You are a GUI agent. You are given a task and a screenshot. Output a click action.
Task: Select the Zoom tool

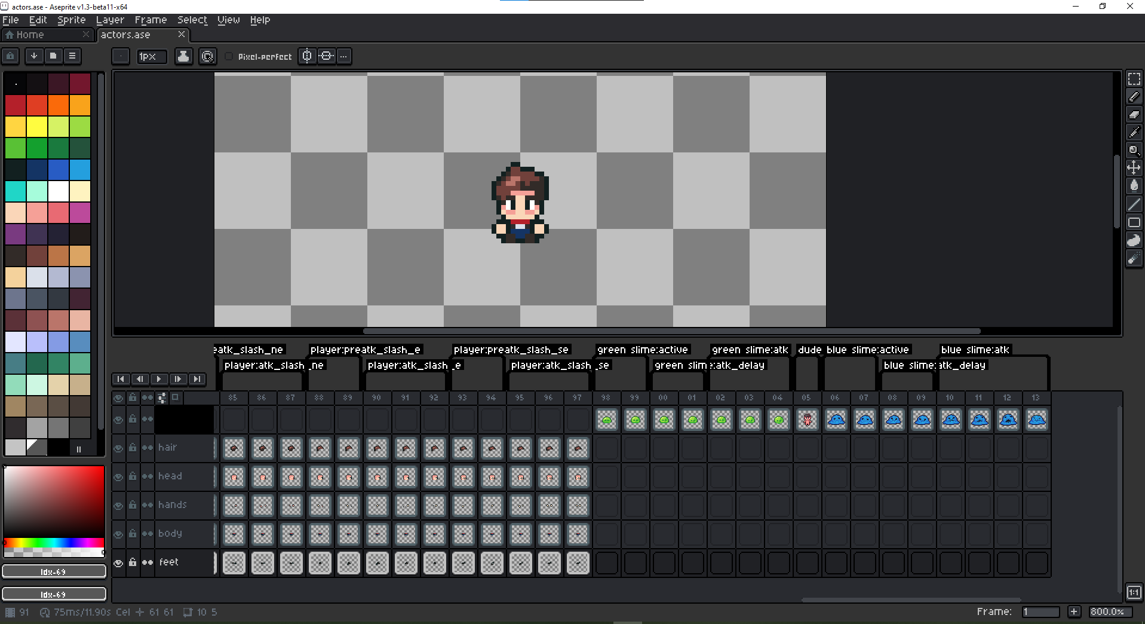(x=1134, y=150)
